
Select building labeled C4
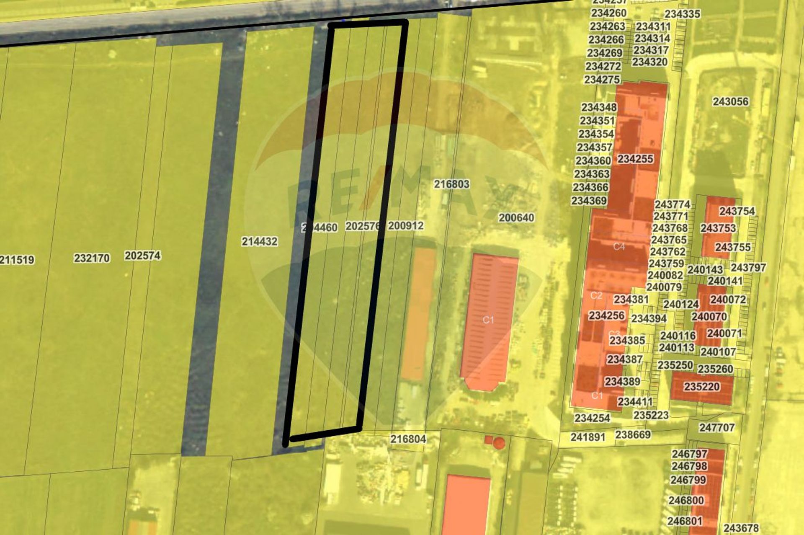619,247
